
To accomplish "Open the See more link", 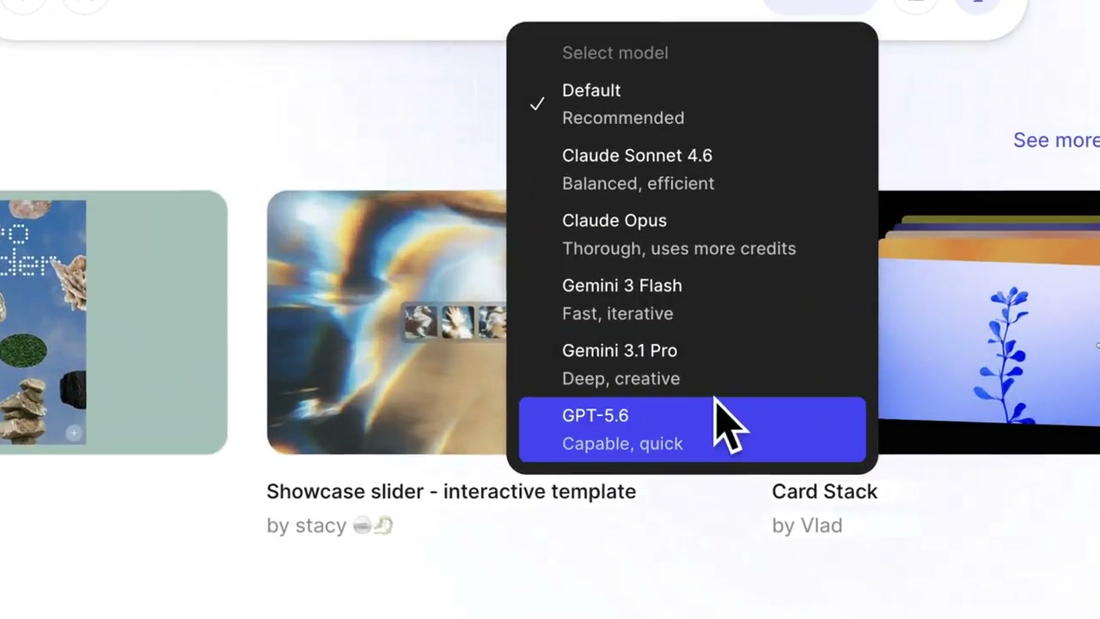I will [x=1056, y=140].
